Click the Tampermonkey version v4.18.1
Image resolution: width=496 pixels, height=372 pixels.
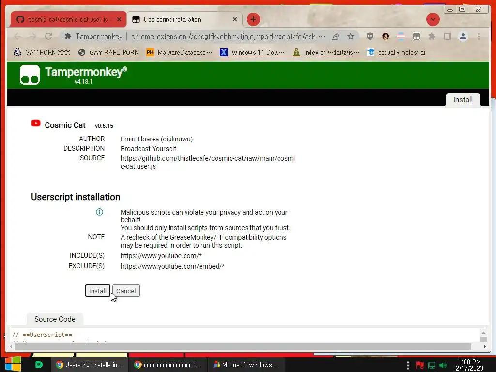(83, 82)
